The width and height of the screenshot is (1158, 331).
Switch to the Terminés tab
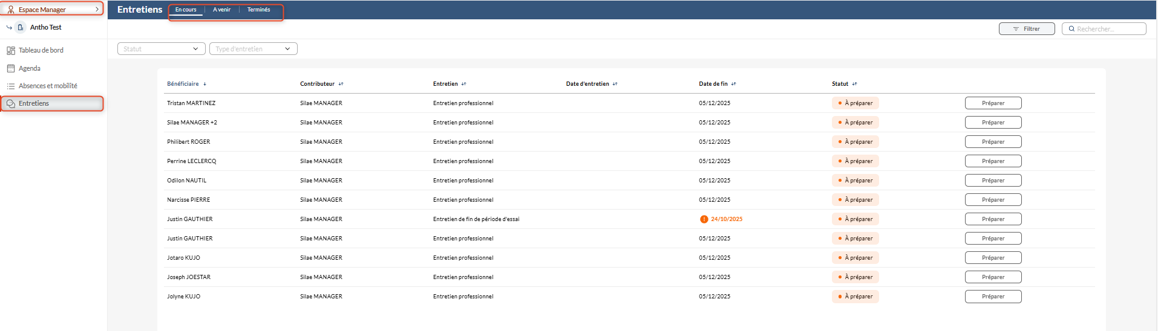[x=258, y=10]
